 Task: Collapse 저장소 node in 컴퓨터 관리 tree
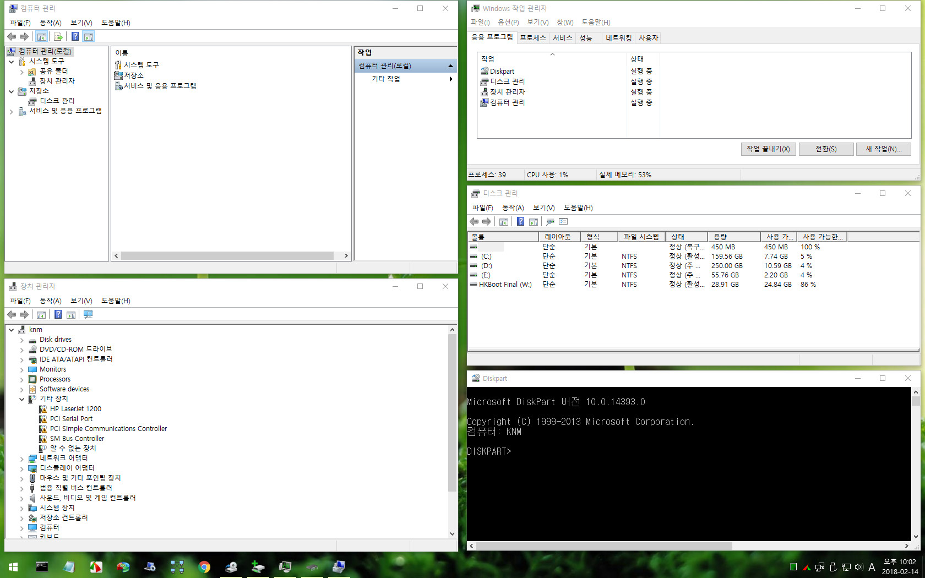[x=11, y=91]
